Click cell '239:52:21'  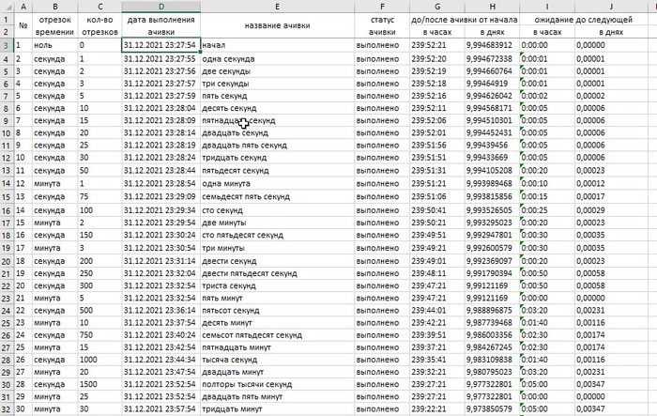(x=437, y=45)
